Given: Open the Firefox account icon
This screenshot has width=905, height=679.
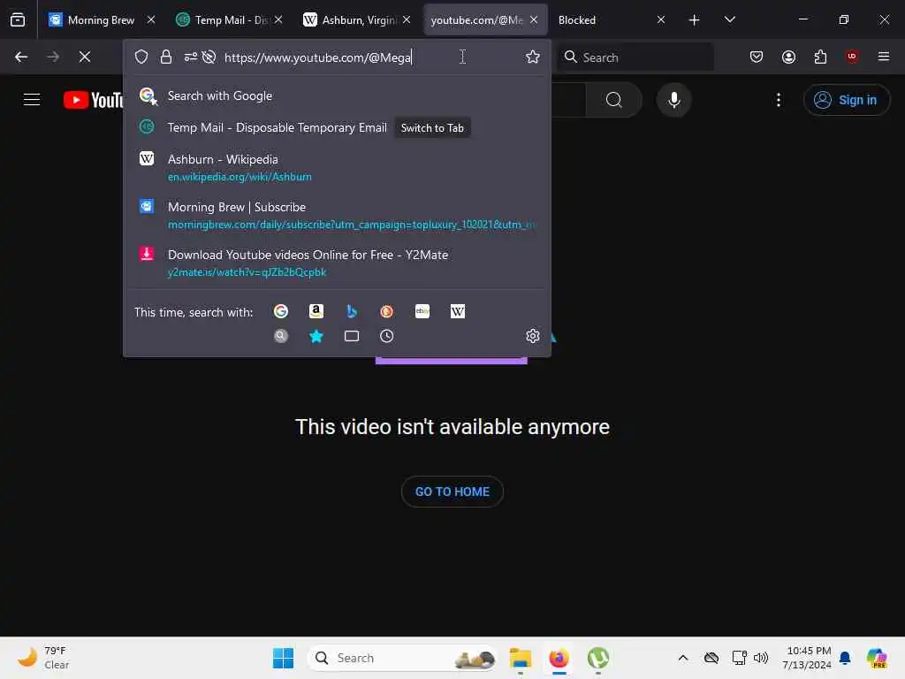Looking at the screenshot, I should pos(788,57).
